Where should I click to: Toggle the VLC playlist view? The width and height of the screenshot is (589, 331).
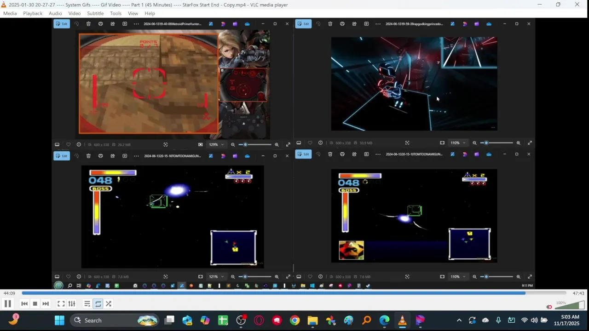(87, 303)
